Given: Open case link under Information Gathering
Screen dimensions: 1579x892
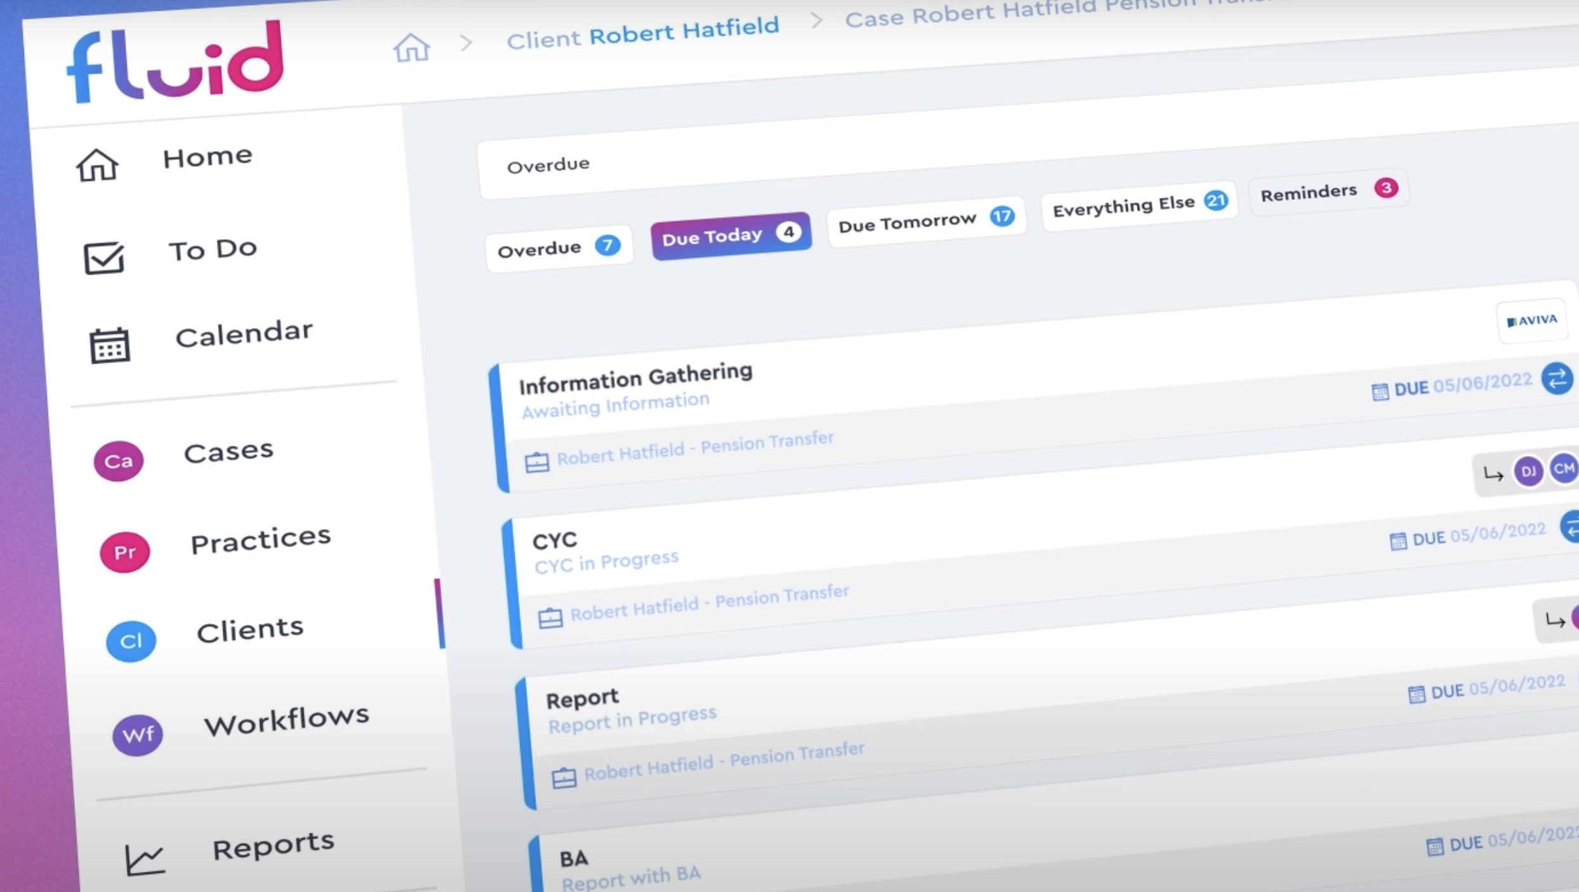Looking at the screenshot, I should [695, 448].
